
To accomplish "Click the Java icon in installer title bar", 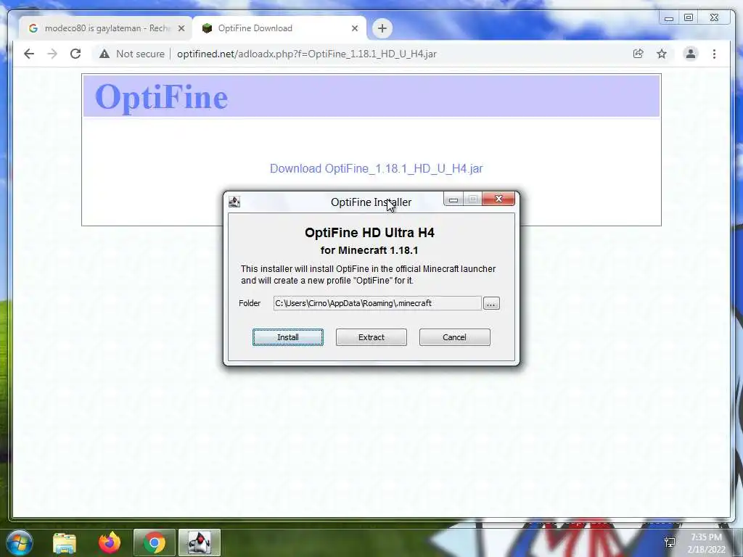I will 234,202.
